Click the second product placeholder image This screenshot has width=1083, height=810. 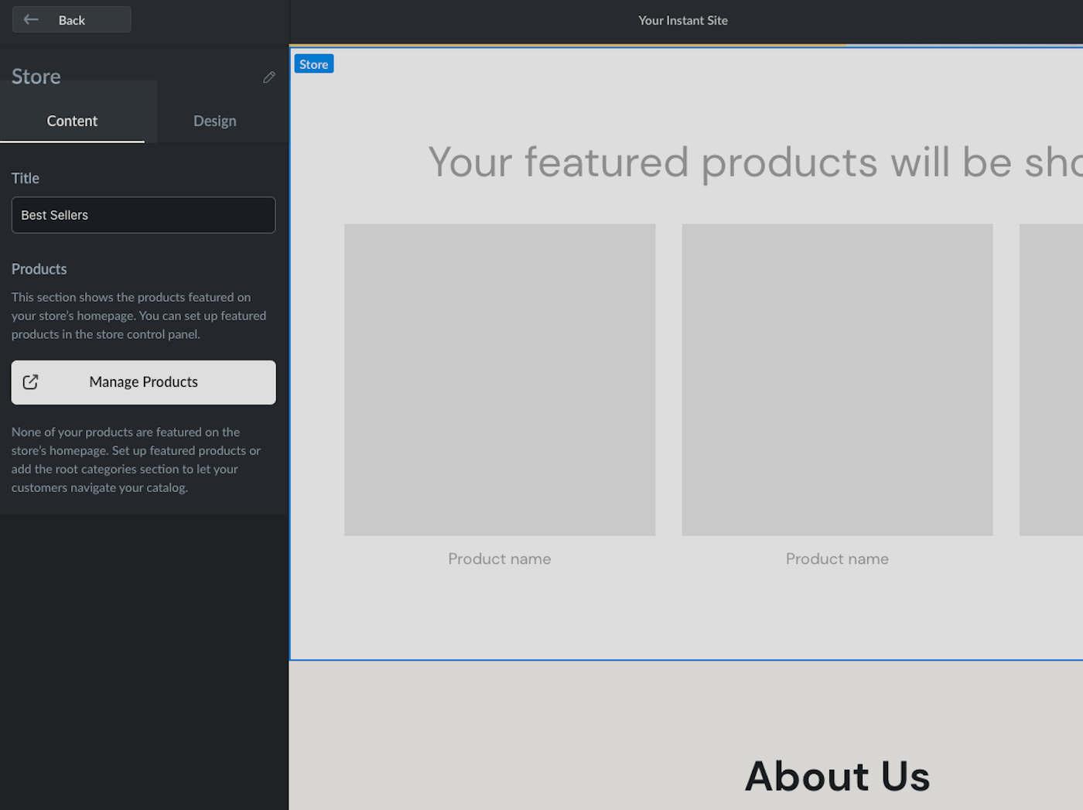pos(837,380)
